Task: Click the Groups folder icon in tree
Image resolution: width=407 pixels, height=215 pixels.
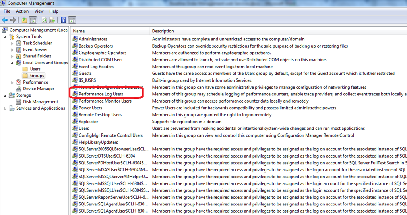Action: (x=25, y=76)
